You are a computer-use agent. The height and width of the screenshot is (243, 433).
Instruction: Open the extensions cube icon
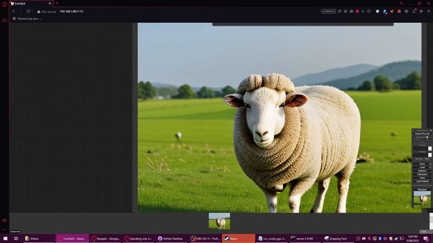tap(406, 11)
